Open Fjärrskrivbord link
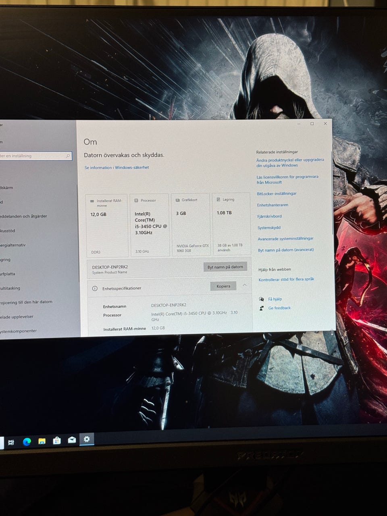The image size is (387, 516). (270, 216)
